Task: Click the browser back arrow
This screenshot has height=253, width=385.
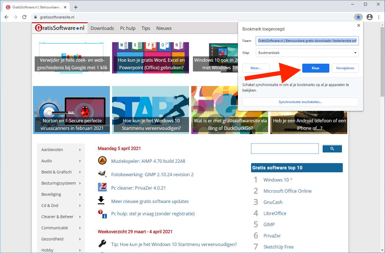Action: pos(6,17)
